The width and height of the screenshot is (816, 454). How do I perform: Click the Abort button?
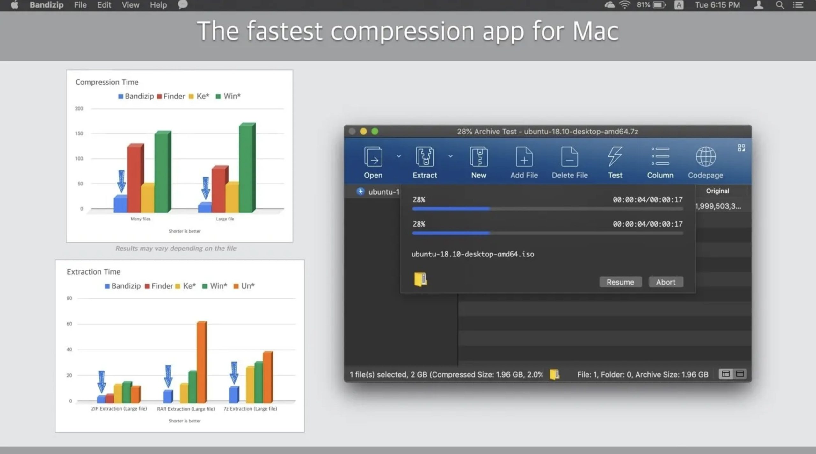point(666,282)
